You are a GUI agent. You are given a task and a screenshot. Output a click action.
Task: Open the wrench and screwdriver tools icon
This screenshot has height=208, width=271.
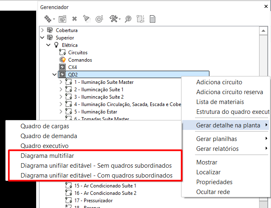click(x=114, y=18)
